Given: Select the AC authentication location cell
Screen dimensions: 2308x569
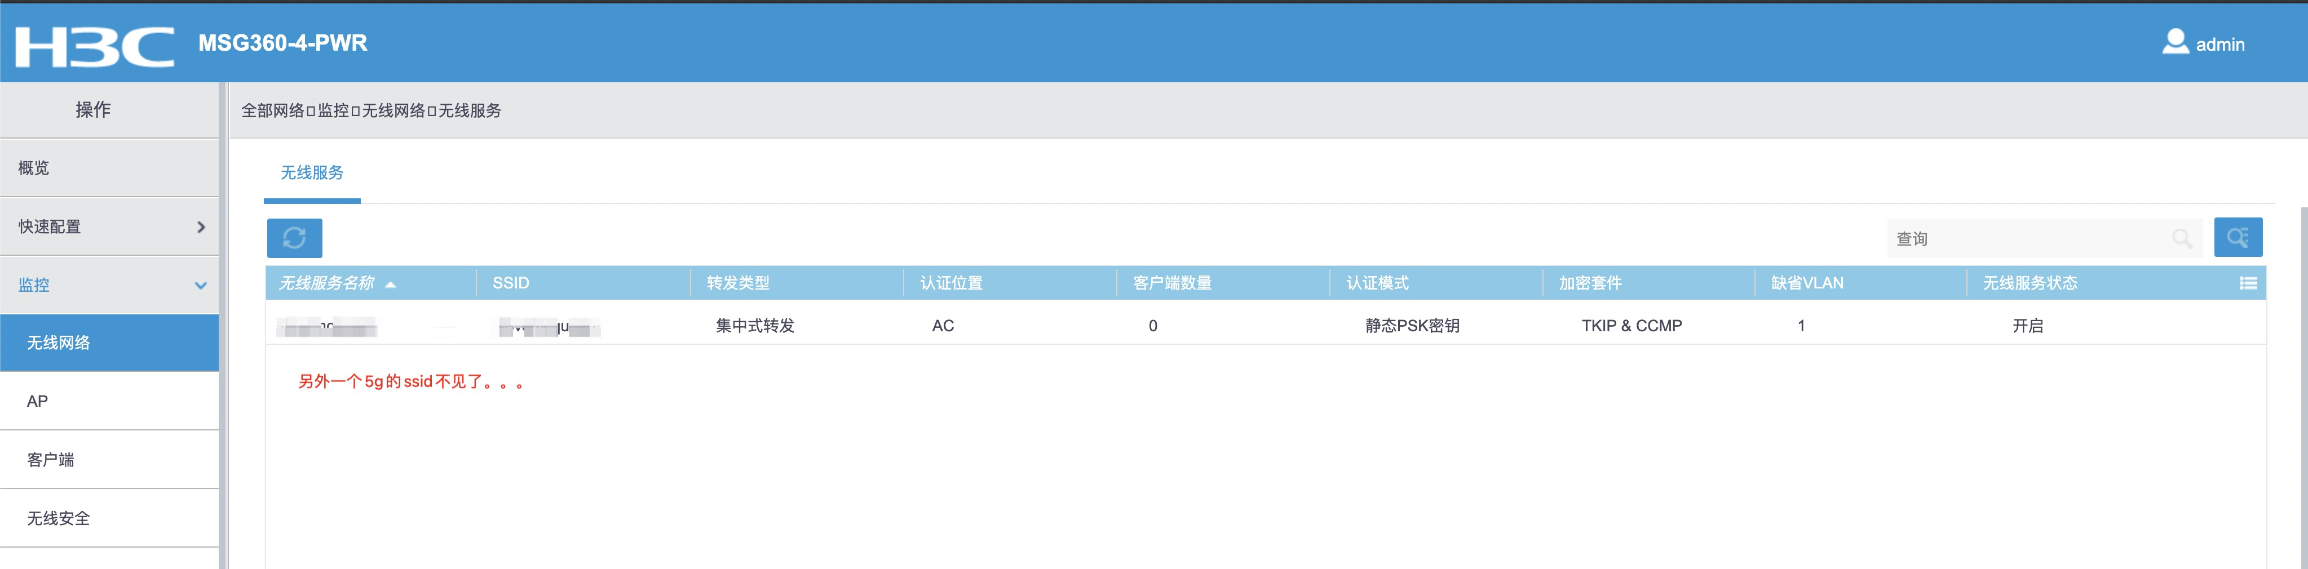Looking at the screenshot, I should (x=943, y=326).
